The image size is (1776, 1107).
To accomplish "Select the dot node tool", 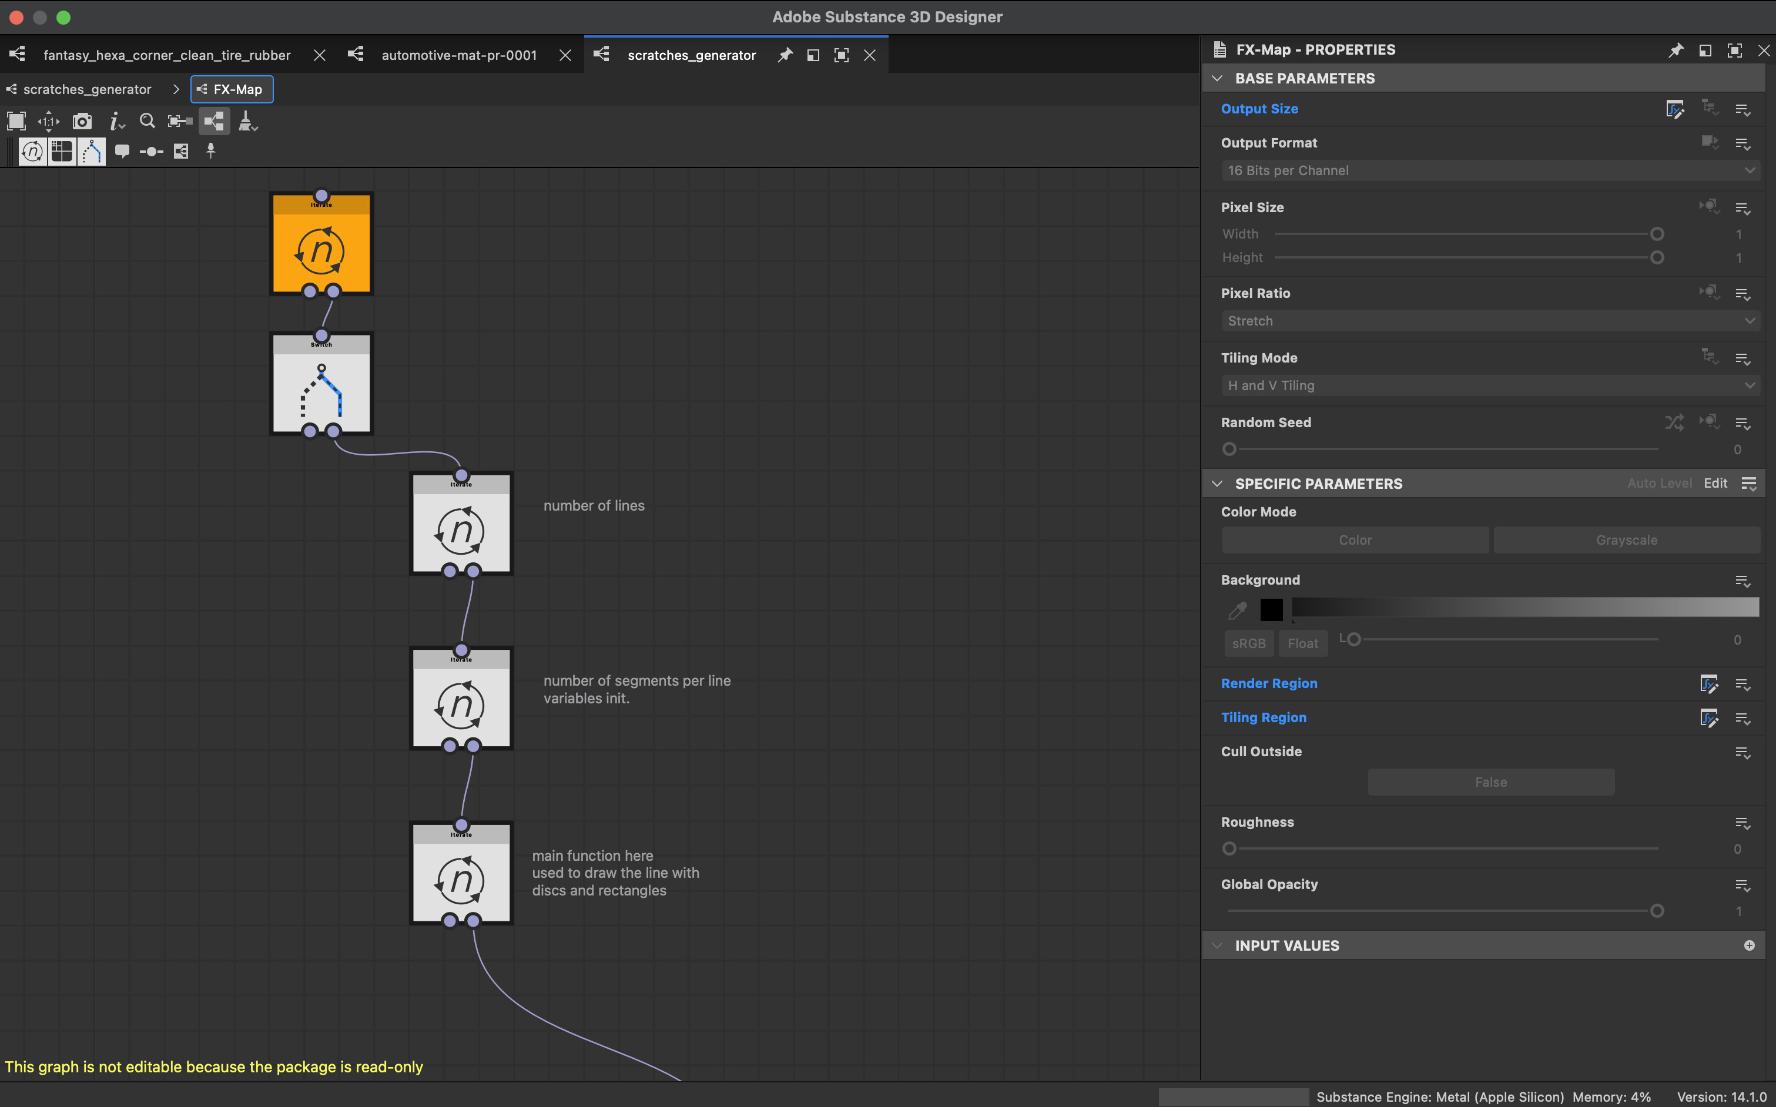I will [x=152, y=152].
